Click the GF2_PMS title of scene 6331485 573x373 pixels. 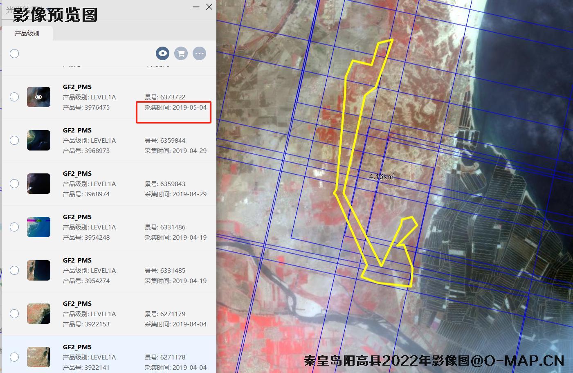coord(77,260)
